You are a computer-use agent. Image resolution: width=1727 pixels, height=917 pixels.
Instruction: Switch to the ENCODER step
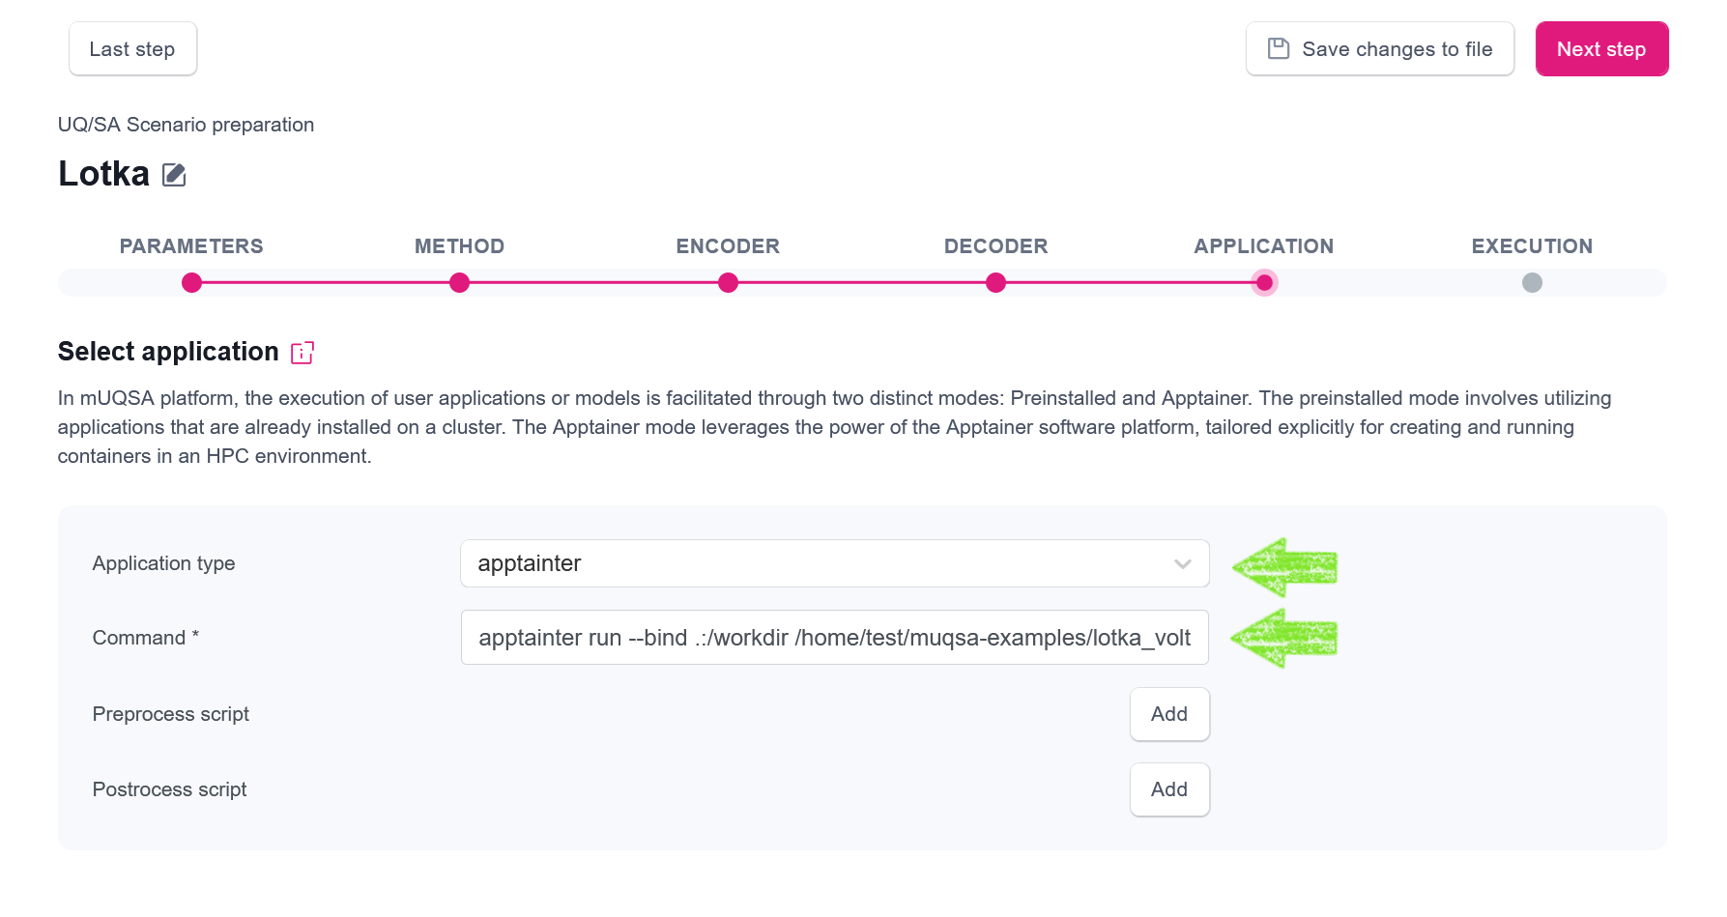728,246
